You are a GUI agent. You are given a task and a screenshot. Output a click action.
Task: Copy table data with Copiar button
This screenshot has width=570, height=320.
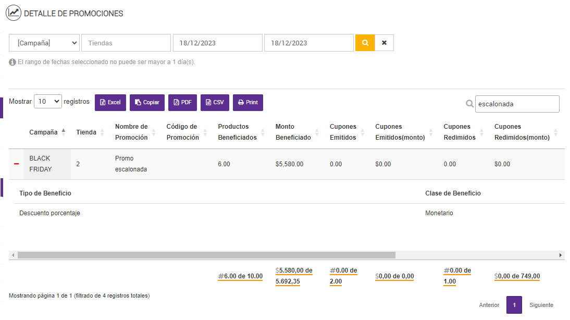click(147, 103)
